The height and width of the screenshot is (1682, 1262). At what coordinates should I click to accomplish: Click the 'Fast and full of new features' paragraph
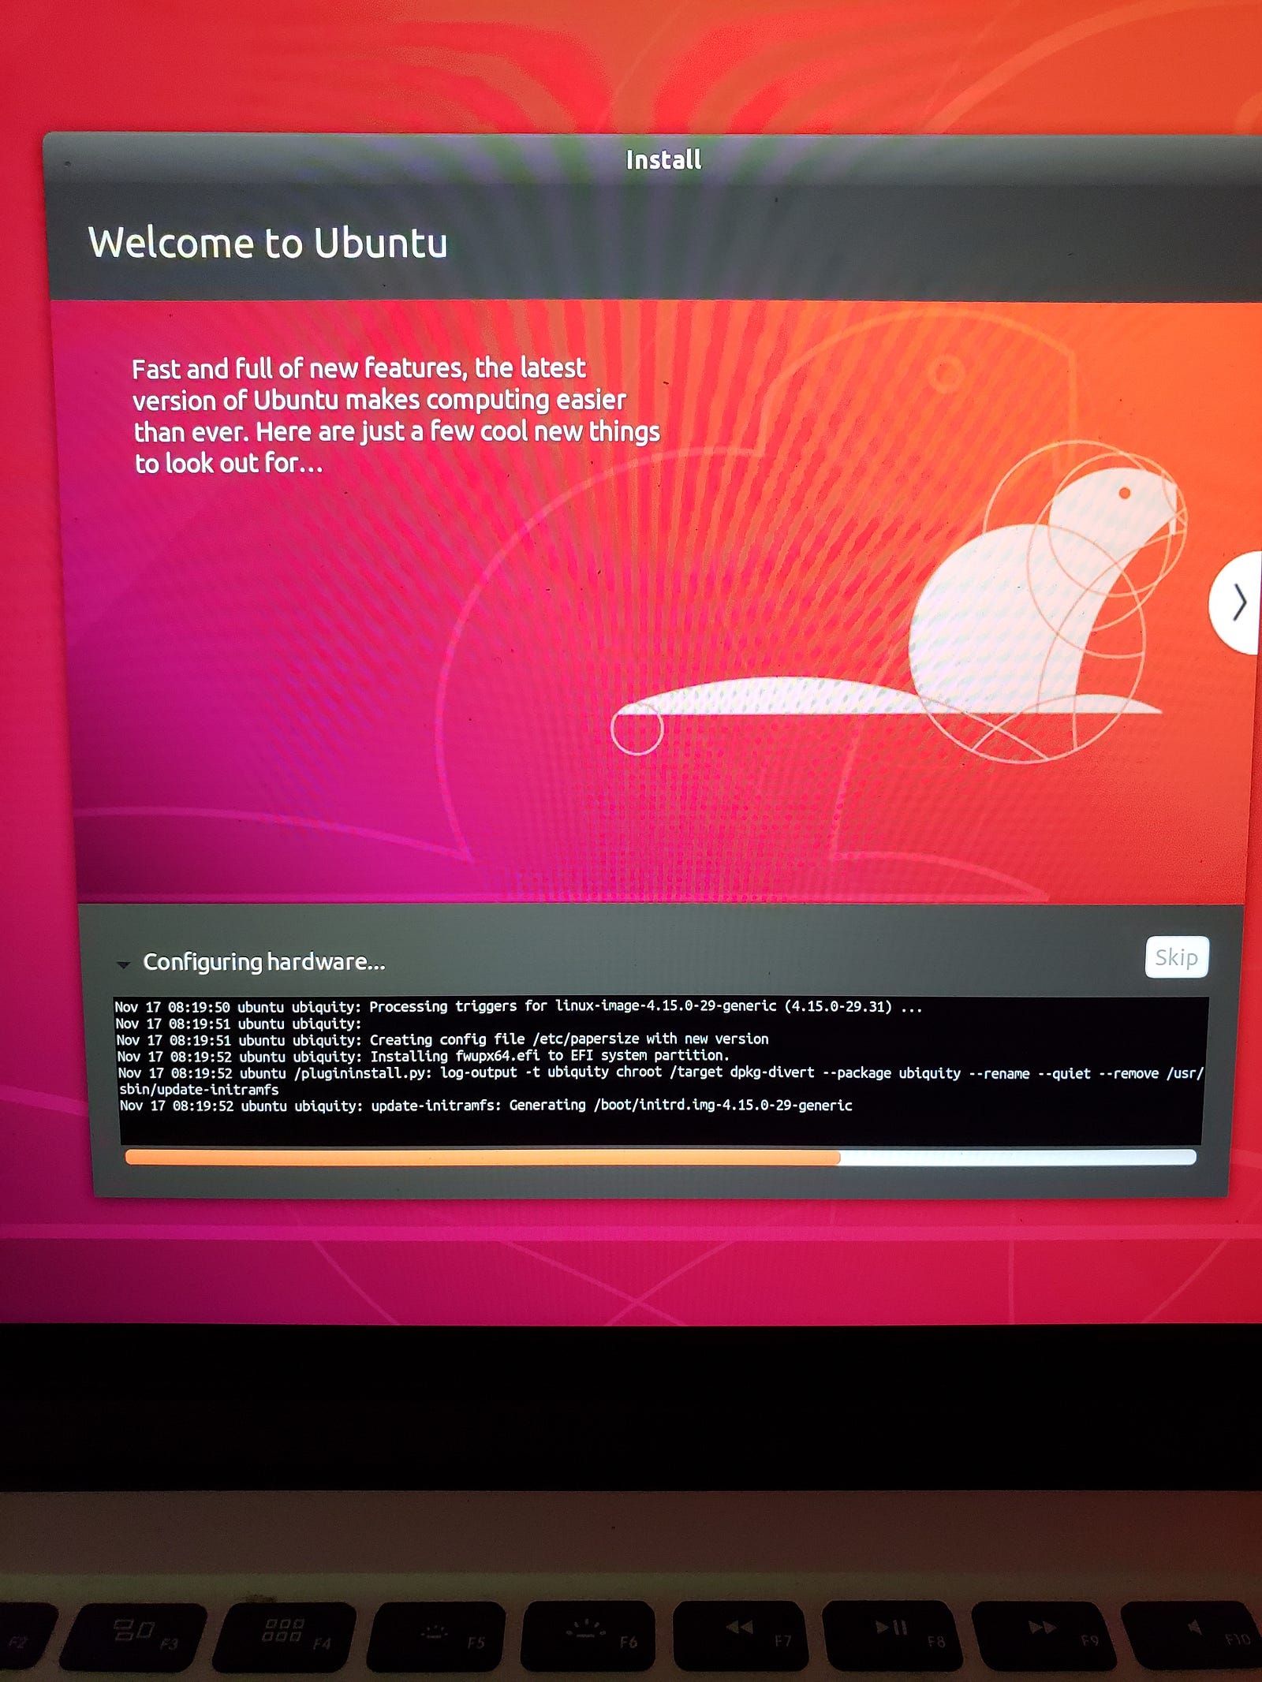coord(396,416)
